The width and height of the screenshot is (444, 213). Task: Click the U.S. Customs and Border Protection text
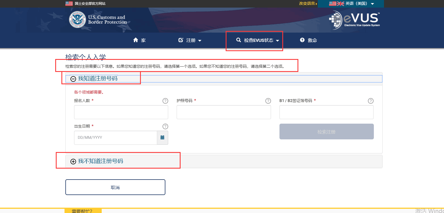107,20
